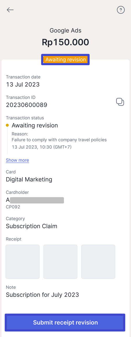Open the third receipt thumbnail
The height and width of the screenshot is (337, 131).
click(x=98, y=262)
